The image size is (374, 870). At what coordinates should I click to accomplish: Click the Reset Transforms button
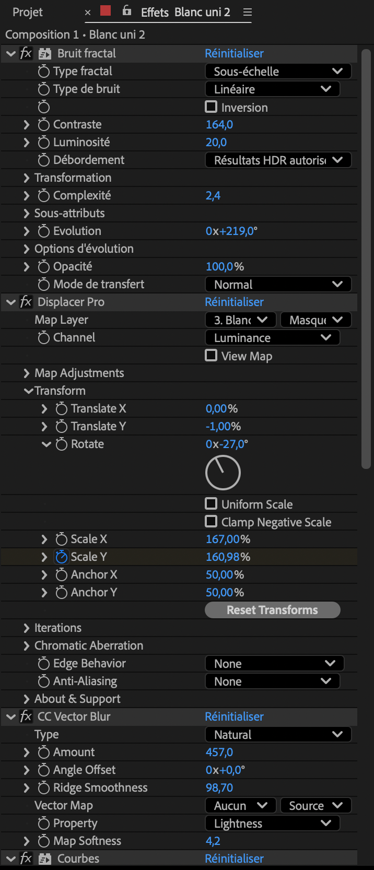(272, 610)
